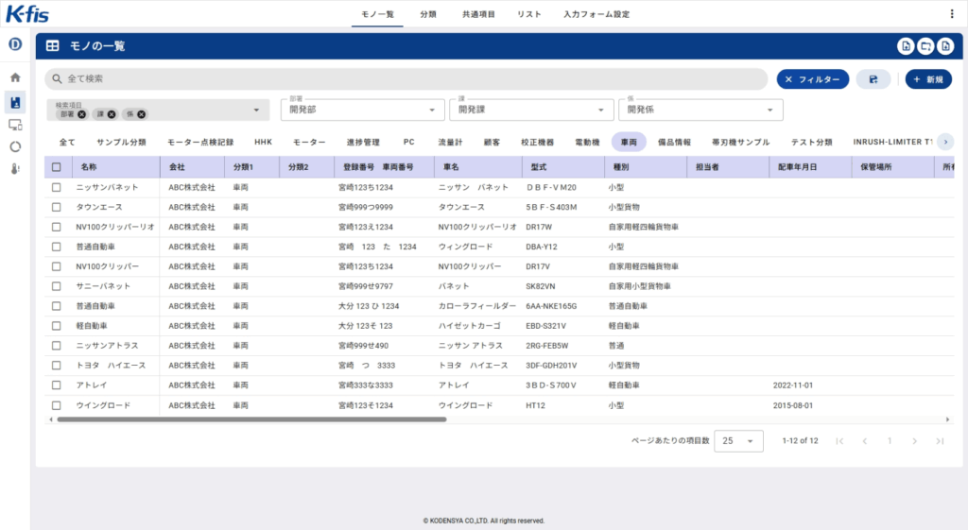Select the モノ一覧 top menu
Screen dimensions: 968x530
coord(377,14)
